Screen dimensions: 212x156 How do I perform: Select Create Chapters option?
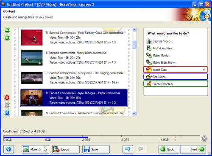[x=176, y=84]
